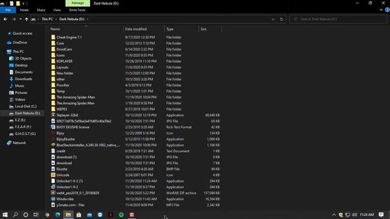This screenshot has width=390, height=219.
Task: Open Downloads in sidebar
Action: [23, 79]
